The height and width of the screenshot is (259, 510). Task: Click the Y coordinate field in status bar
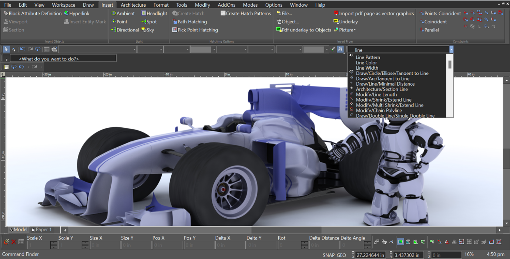(x=408, y=255)
